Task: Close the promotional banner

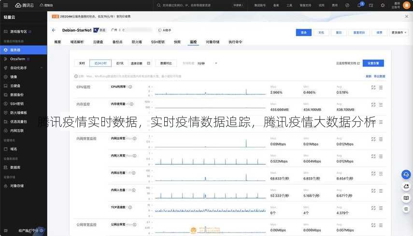Action: pyautogui.click(x=406, y=16)
